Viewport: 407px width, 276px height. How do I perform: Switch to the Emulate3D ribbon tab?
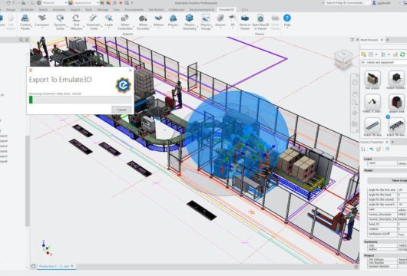click(227, 10)
